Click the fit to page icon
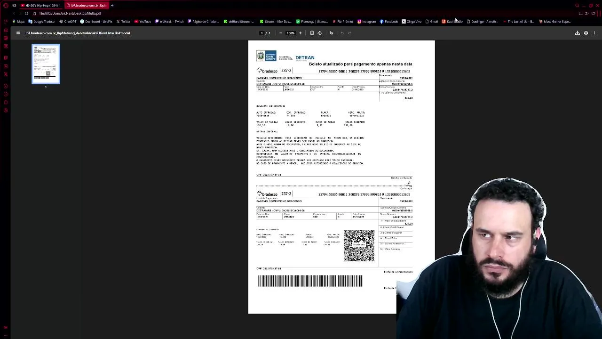The width and height of the screenshot is (602, 339). click(312, 33)
